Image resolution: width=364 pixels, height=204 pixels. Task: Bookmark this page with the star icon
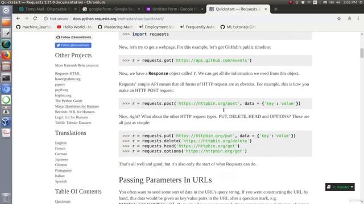coord(339,19)
